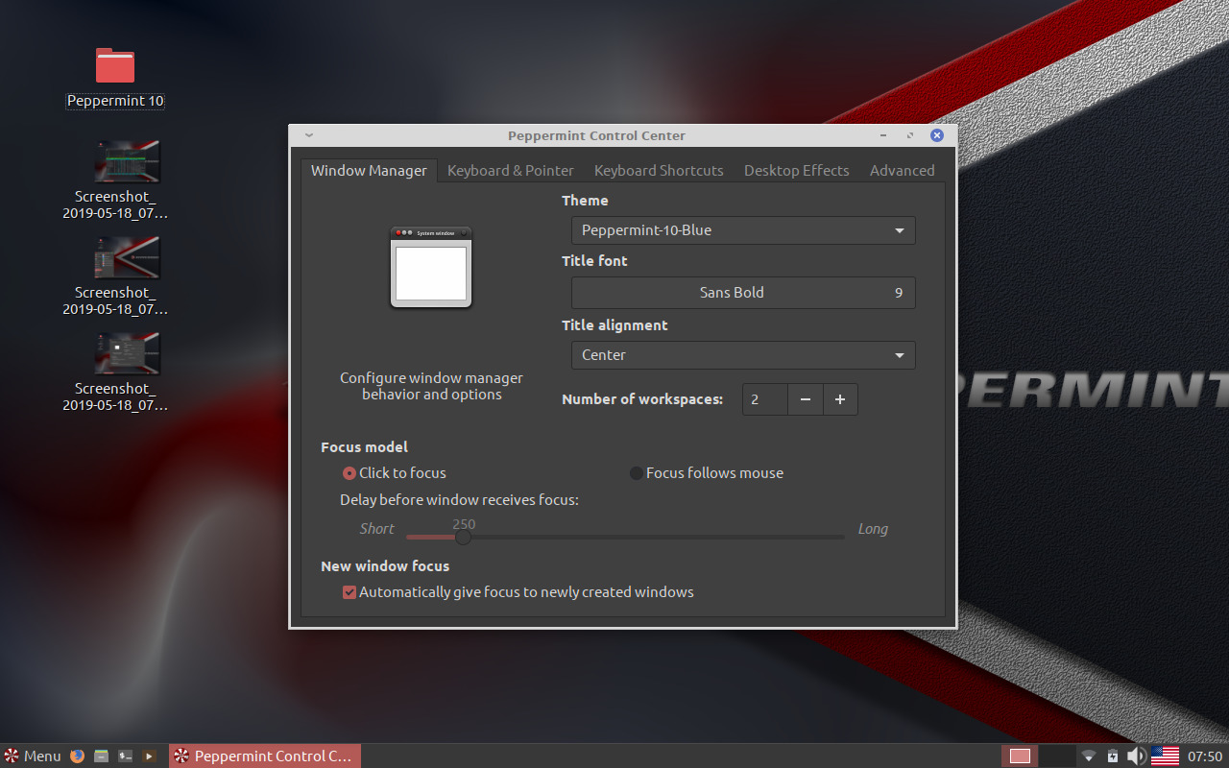Uncheck automatically give focus to newly created windows
The width and height of the screenshot is (1229, 768).
[x=349, y=592]
